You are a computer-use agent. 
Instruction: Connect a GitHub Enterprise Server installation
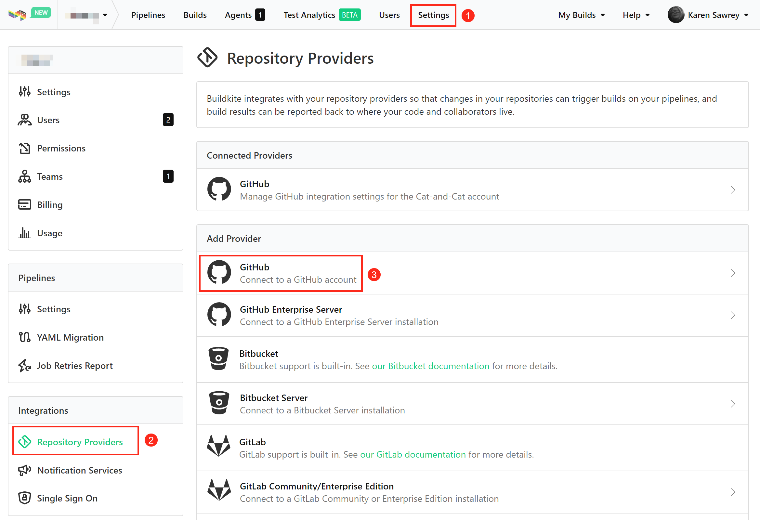[472, 316]
